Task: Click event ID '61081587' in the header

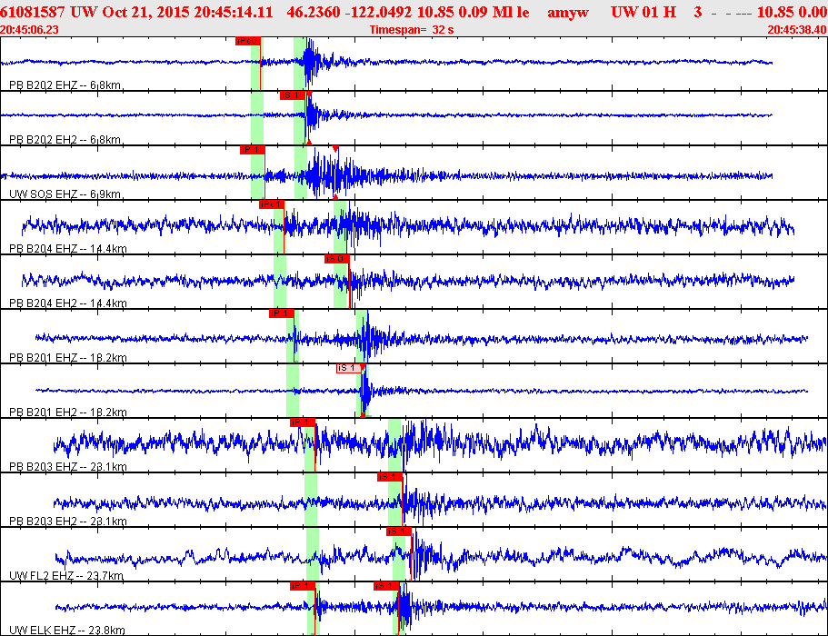Action: 33,12
